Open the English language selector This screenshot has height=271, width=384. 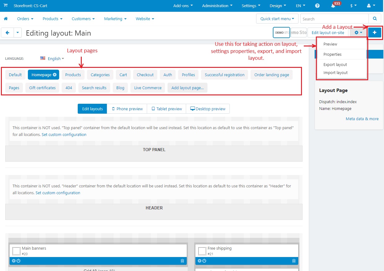52,59
